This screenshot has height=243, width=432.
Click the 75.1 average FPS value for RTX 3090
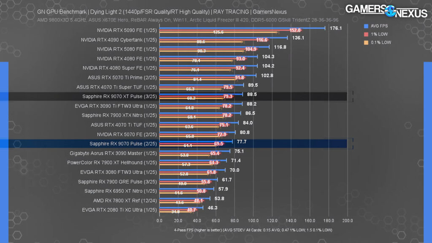[x=239, y=151]
